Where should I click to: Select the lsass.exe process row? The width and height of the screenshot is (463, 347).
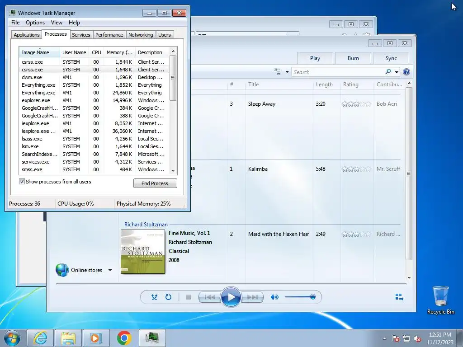(x=94, y=139)
